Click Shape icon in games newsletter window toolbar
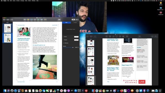Viewport: 165px width, 93px height. [120, 36]
